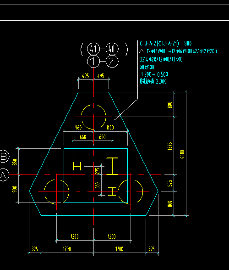Click the 800 text after CTJ-A-2(CTJ-A-21)

[188, 43]
